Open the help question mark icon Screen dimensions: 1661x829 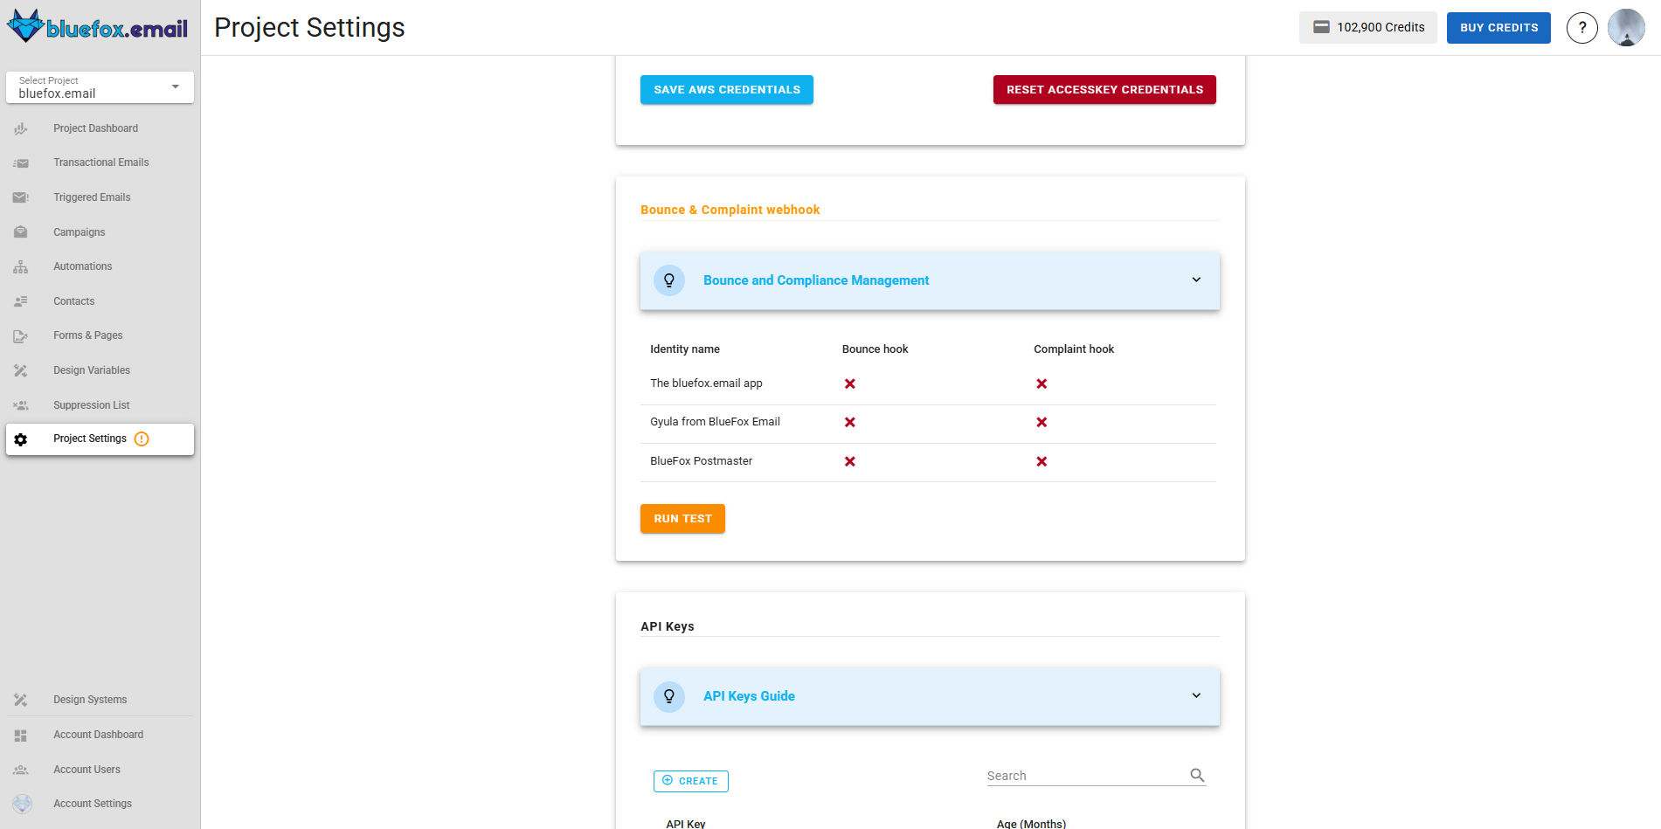1582,27
